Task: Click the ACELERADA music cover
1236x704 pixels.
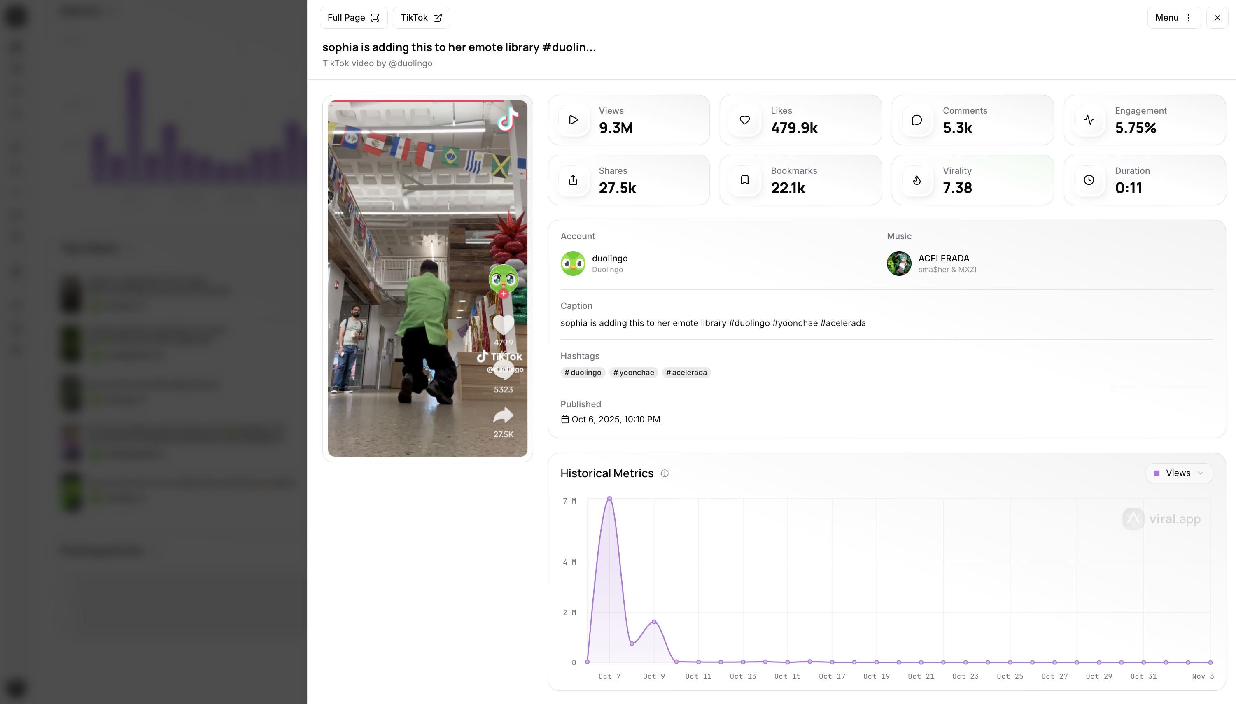Action: (899, 263)
